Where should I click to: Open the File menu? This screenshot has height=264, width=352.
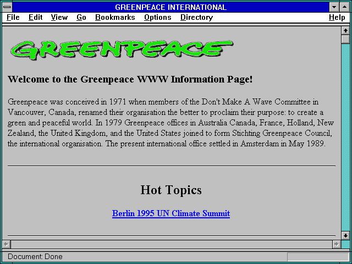(13, 17)
